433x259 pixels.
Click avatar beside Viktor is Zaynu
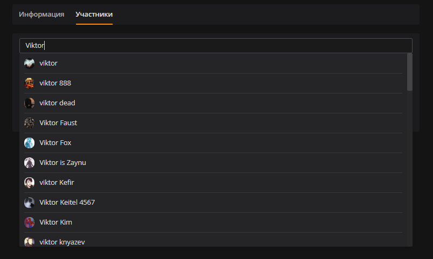pyautogui.click(x=29, y=163)
